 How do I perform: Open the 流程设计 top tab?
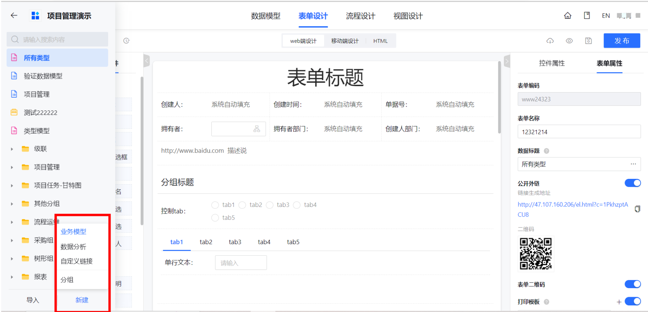pyautogui.click(x=361, y=16)
